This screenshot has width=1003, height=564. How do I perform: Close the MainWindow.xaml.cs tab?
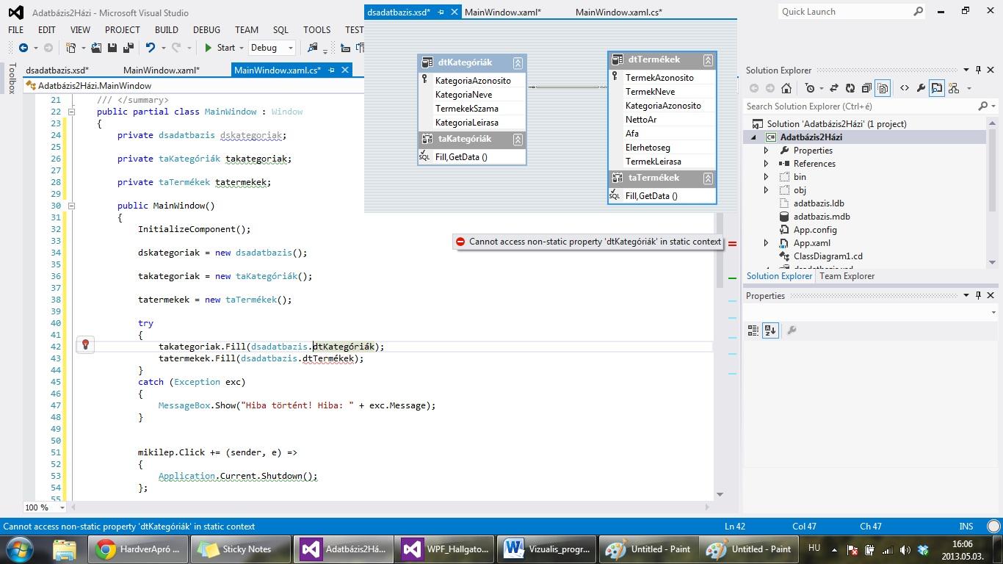345,70
